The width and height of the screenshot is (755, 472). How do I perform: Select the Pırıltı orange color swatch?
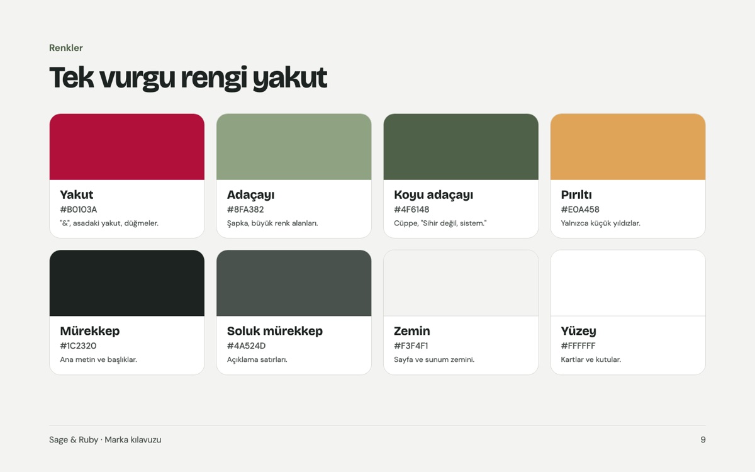point(628,147)
